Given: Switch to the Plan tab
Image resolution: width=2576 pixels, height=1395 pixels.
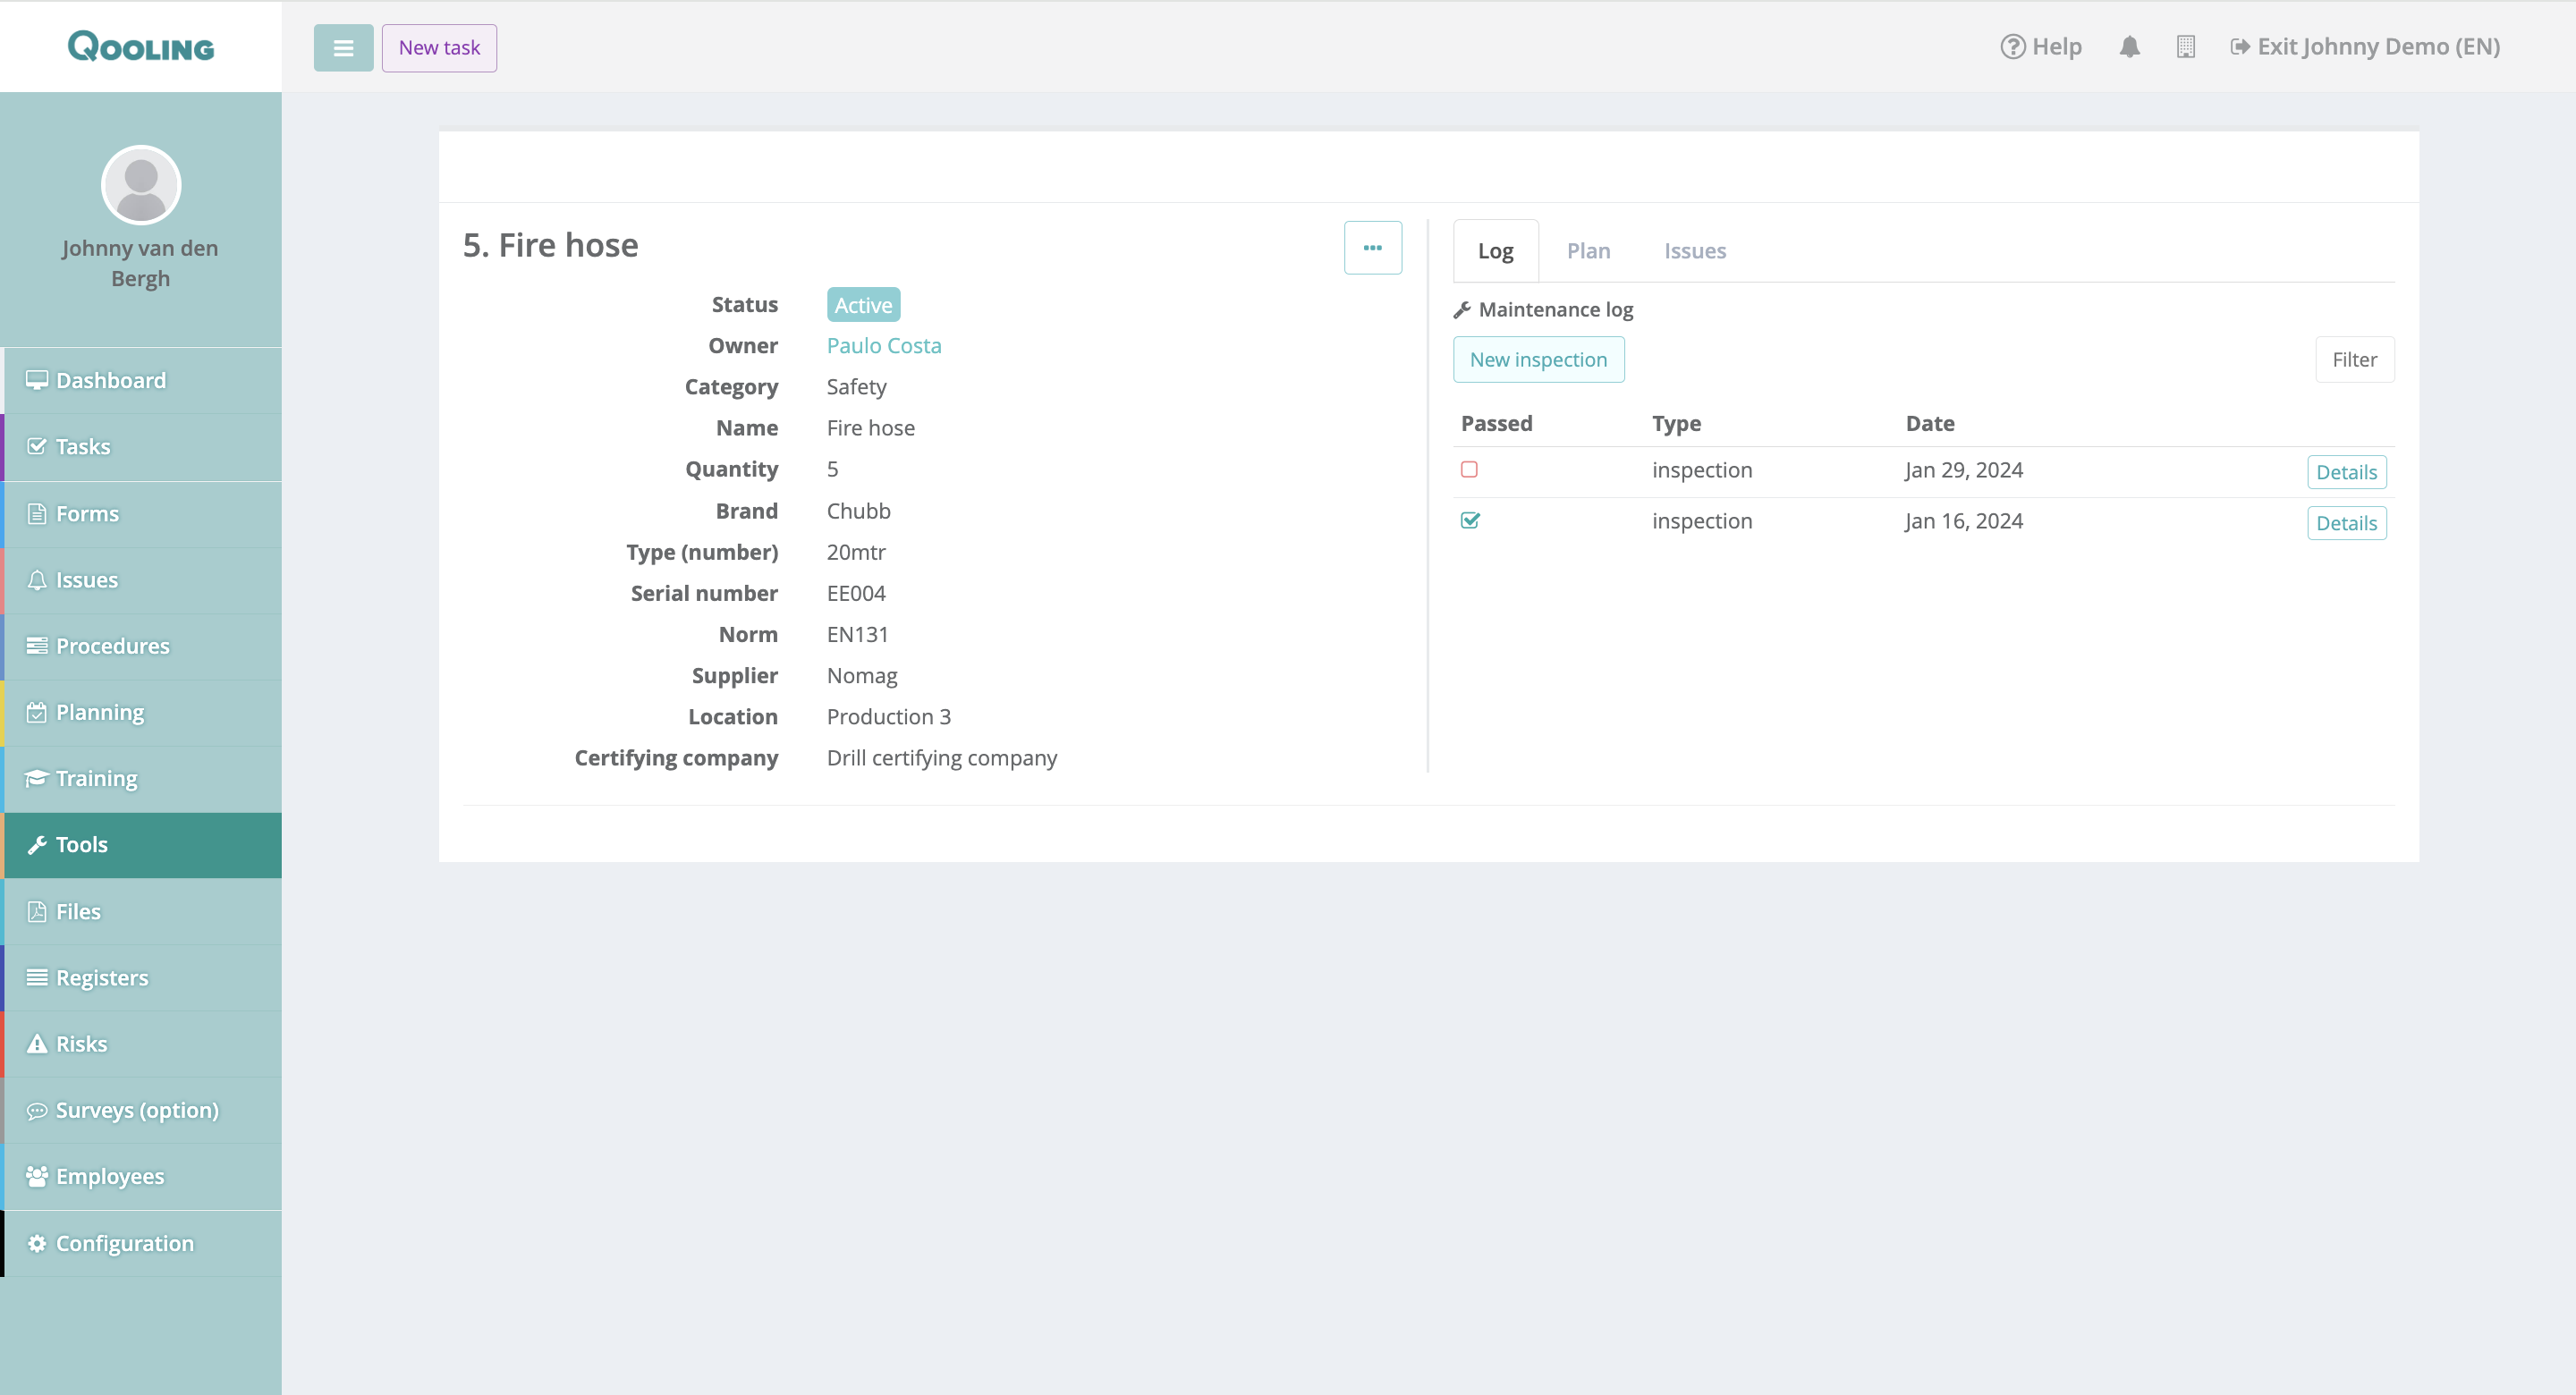Looking at the screenshot, I should [x=1587, y=251].
